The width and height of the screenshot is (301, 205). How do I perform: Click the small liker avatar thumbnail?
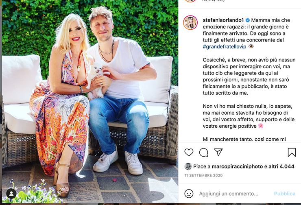(188, 166)
